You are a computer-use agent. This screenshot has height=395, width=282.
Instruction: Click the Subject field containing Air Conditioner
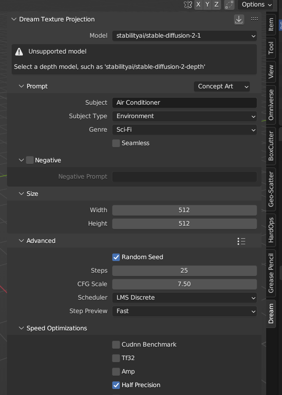(184, 102)
